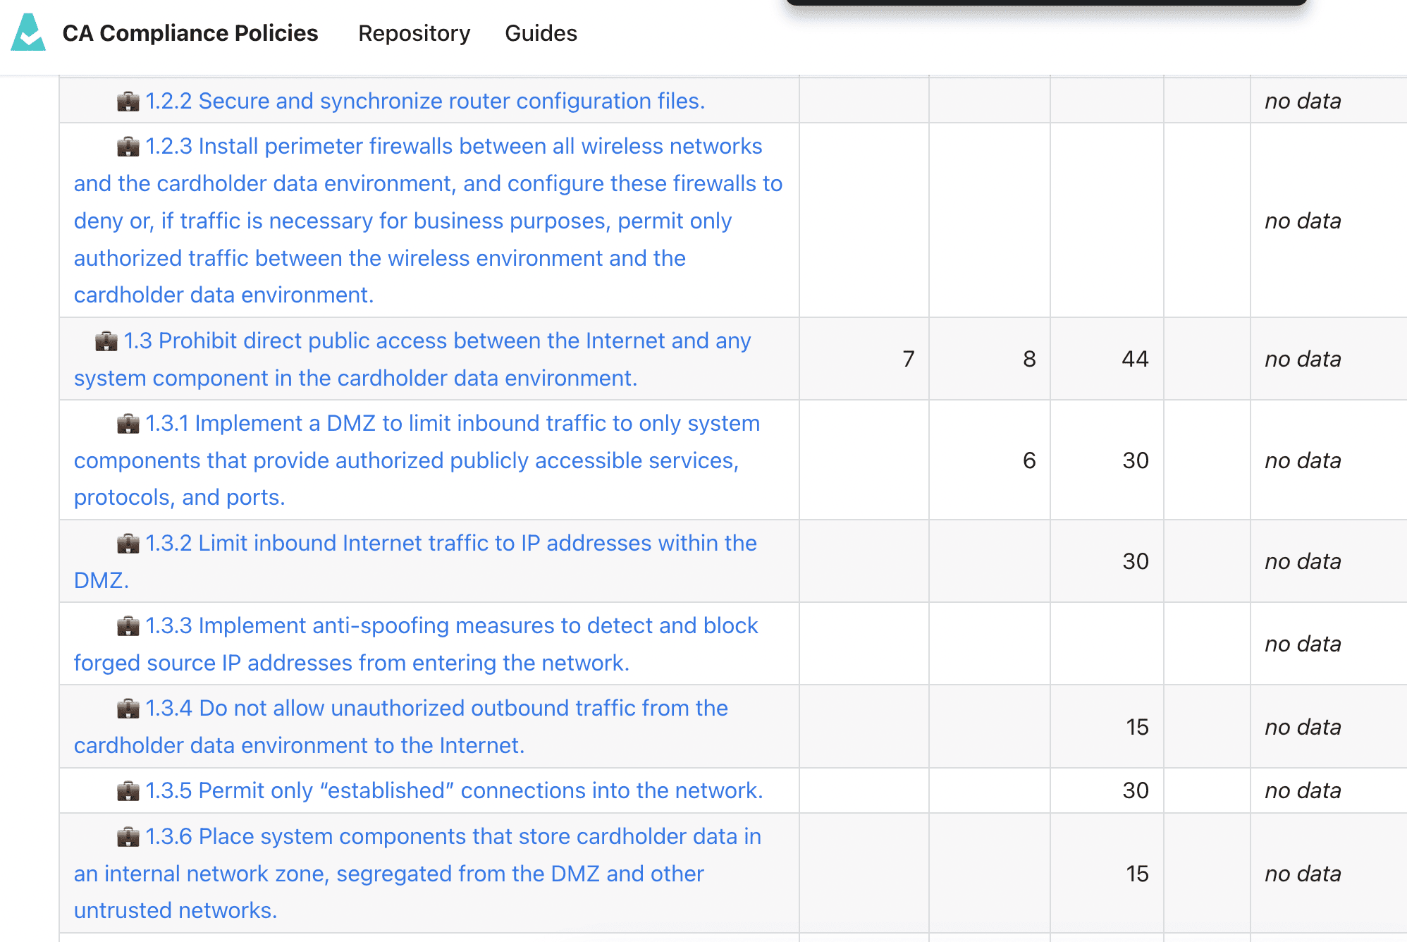Click 'no data' in the 1.3.4 row
This screenshot has height=942, width=1407.
(1303, 727)
